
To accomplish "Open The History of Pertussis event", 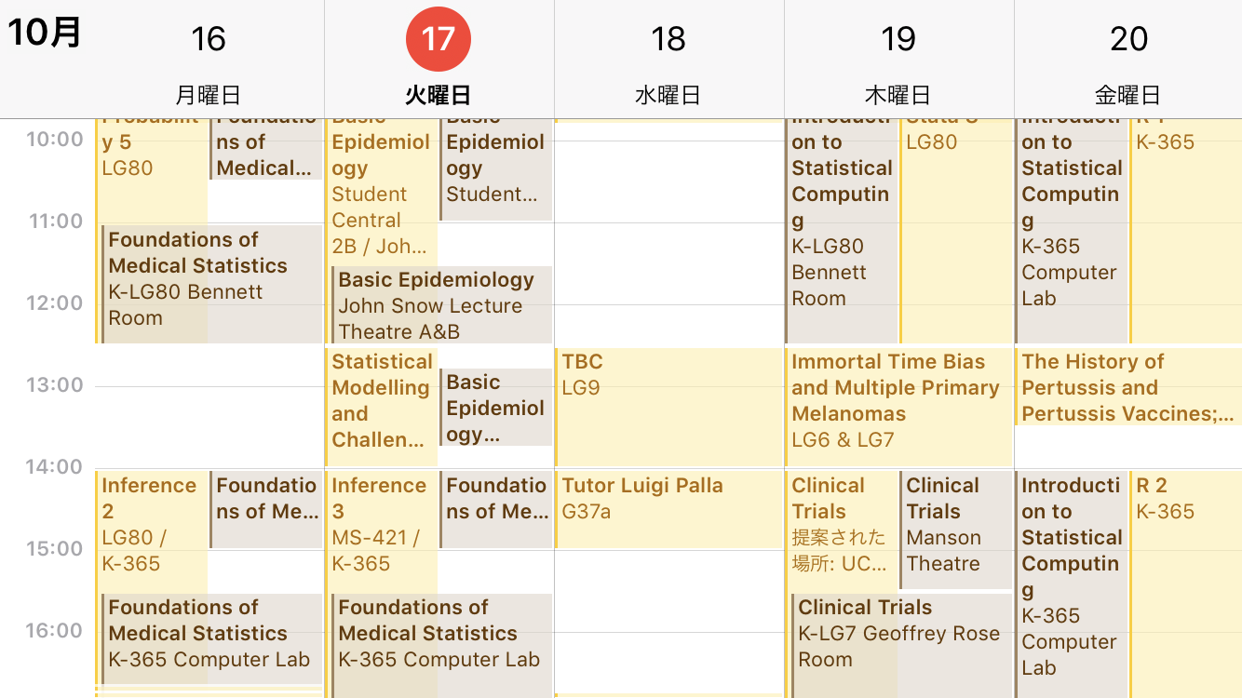I will 1128,387.
